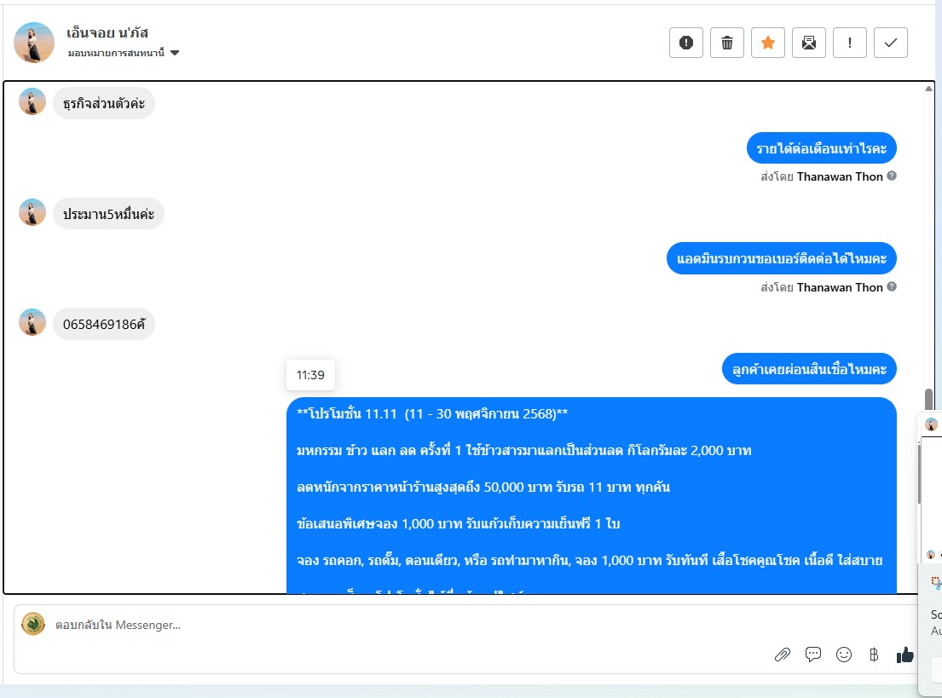Open the emoji picker smiley icon
The image size is (942, 698).
pyautogui.click(x=843, y=655)
